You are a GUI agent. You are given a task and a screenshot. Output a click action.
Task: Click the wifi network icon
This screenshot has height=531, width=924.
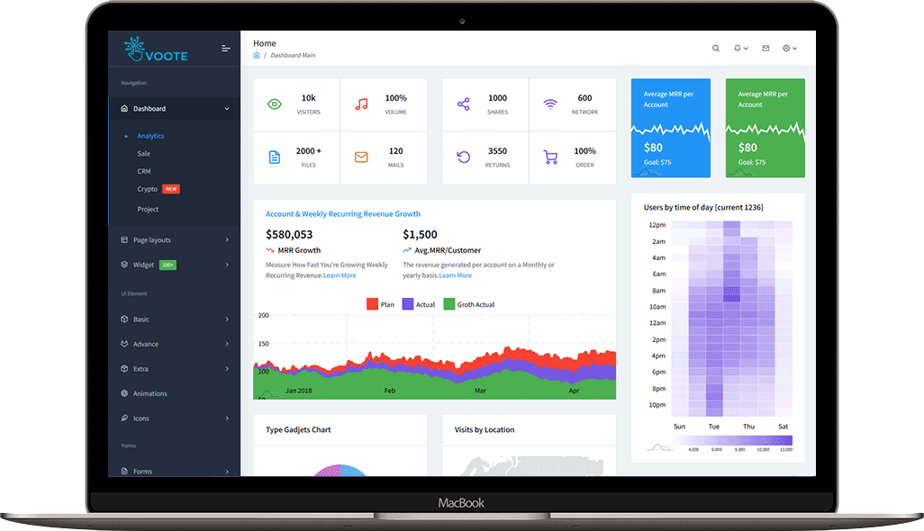tap(550, 104)
